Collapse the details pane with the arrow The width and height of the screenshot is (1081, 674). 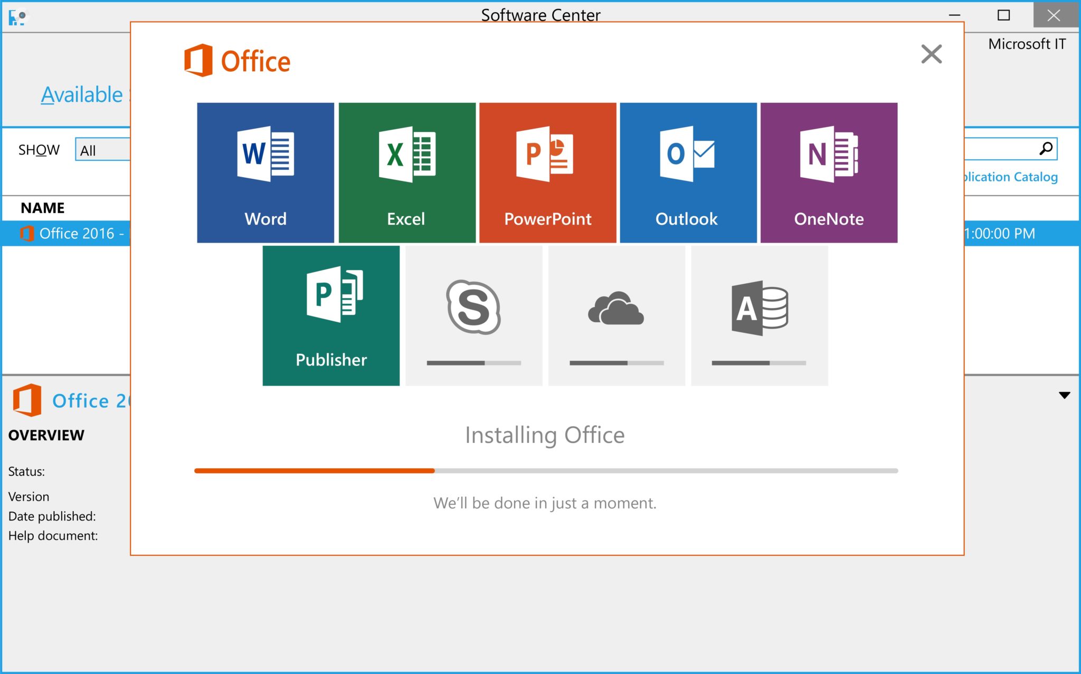(1064, 395)
